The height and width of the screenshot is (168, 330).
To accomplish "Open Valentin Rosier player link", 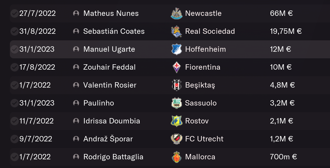I will [110, 85].
